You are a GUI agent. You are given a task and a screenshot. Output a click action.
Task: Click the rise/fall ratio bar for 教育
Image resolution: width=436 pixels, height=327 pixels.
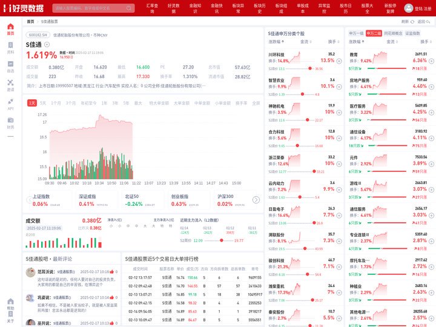(387, 68)
